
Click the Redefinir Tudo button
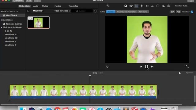pos(181,6)
